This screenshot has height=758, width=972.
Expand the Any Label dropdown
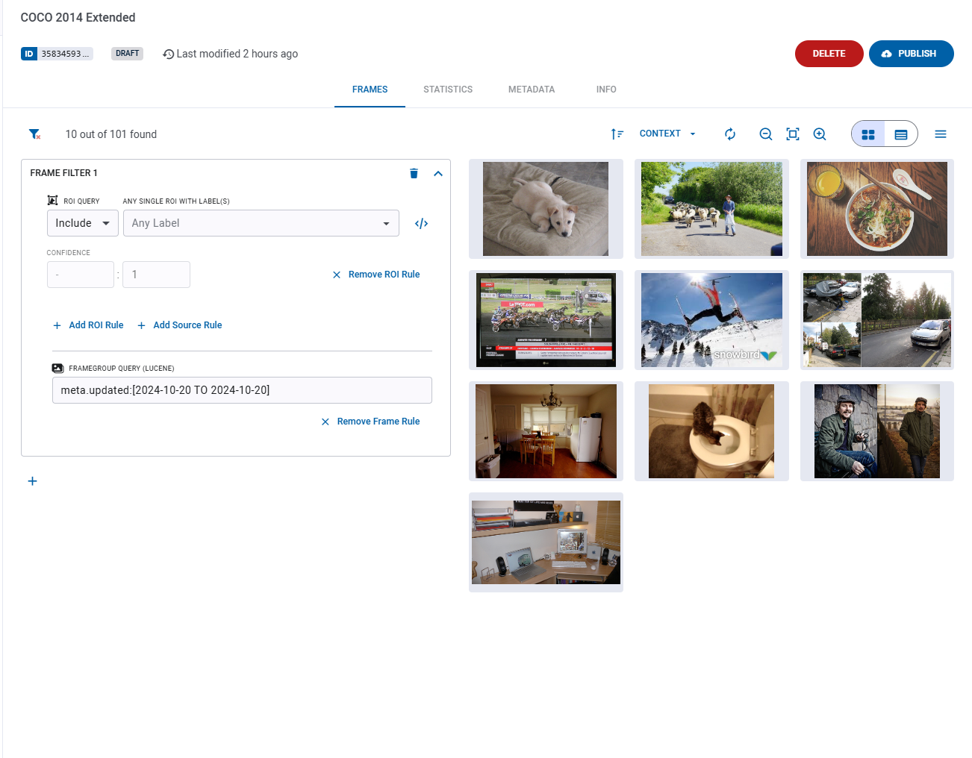[x=261, y=223]
